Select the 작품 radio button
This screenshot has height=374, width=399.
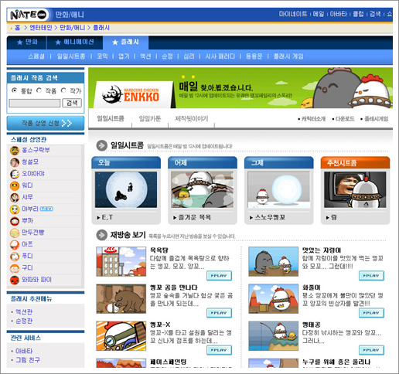coord(39,90)
